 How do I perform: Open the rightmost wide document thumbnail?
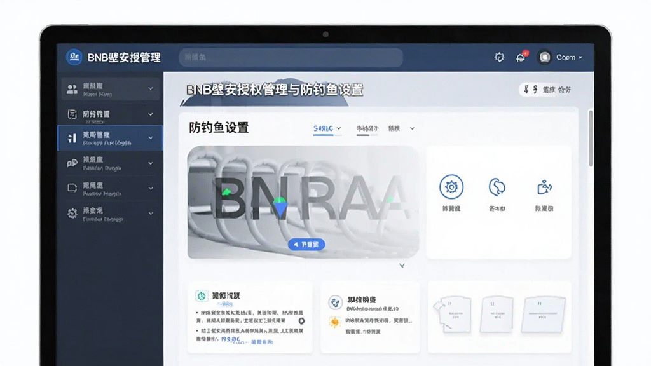point(543,314)
